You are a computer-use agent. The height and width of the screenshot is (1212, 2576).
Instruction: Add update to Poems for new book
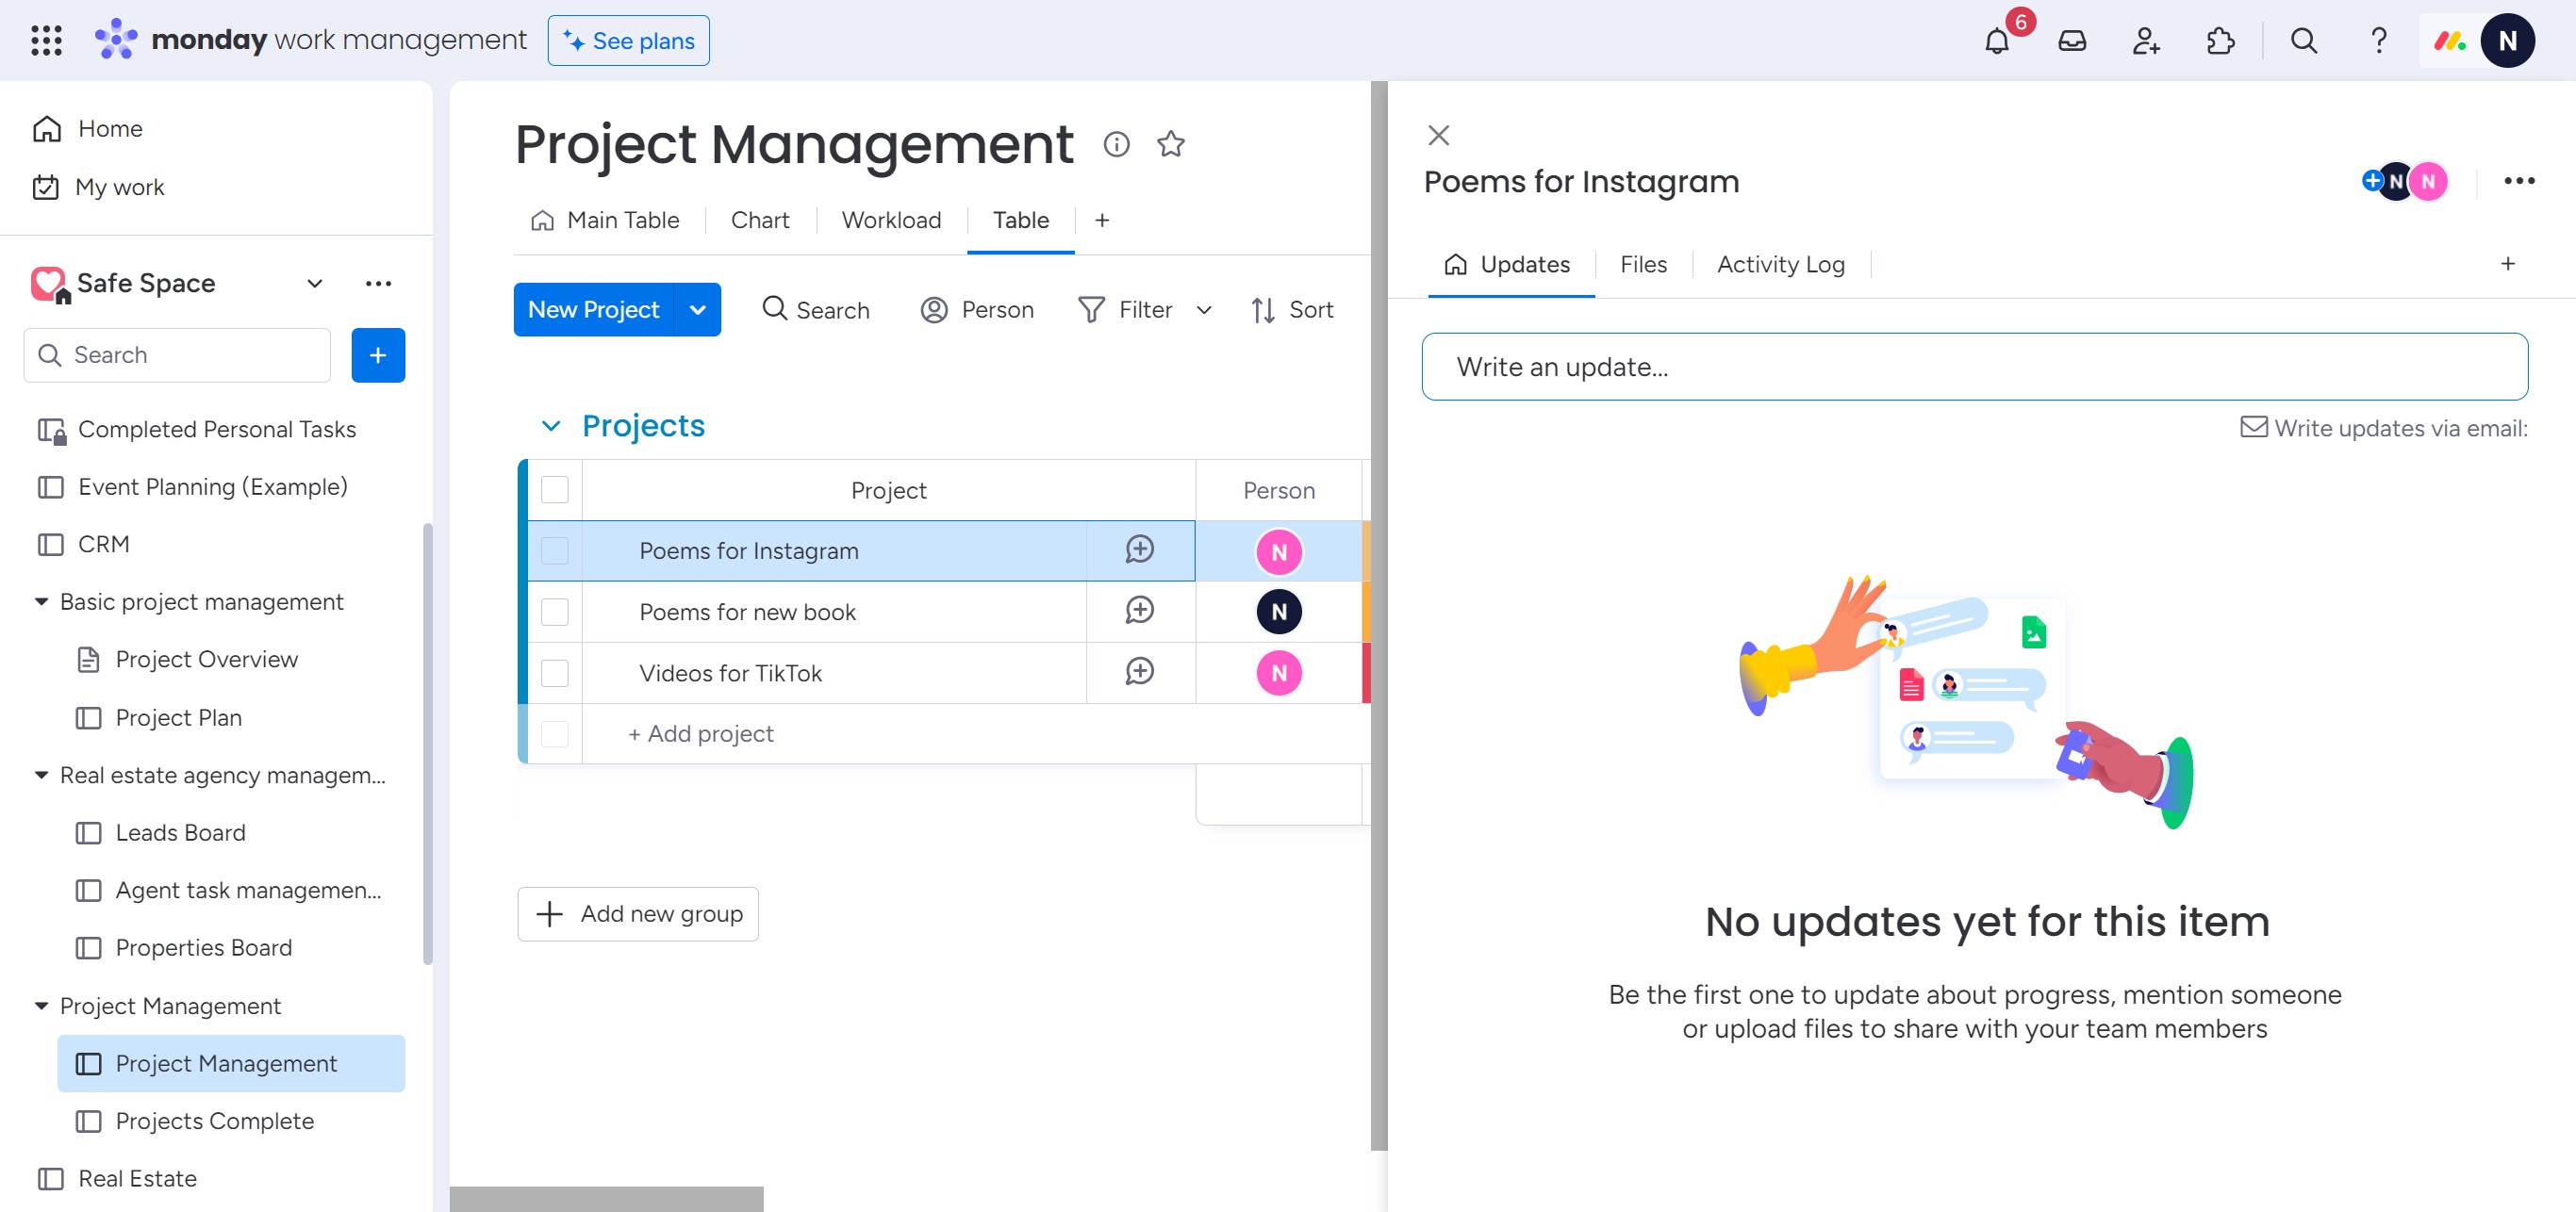tap(1139, 611)
